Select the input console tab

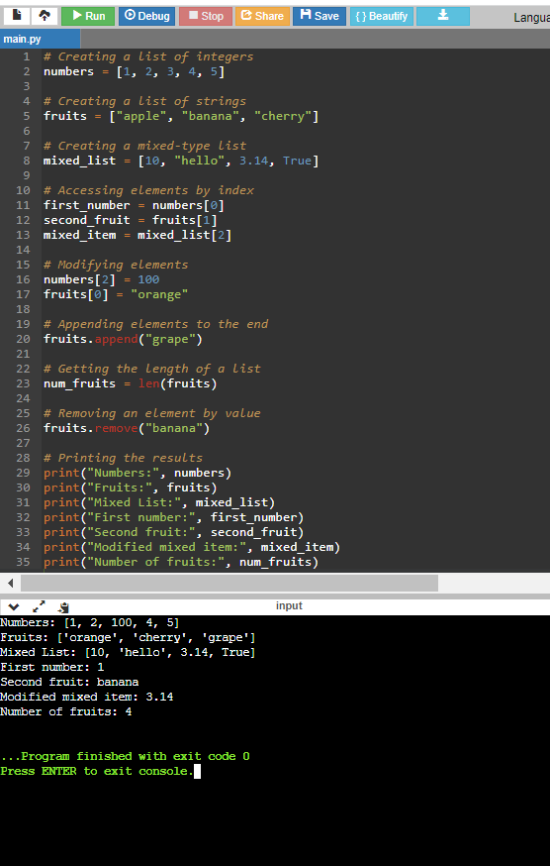[289, 605]
